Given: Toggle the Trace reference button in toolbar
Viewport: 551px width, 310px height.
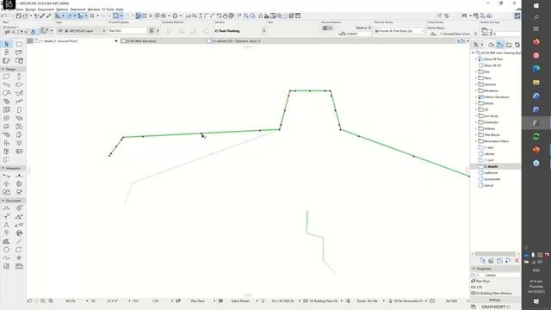Looking at the screenshot, I should (x=115, y=15).
